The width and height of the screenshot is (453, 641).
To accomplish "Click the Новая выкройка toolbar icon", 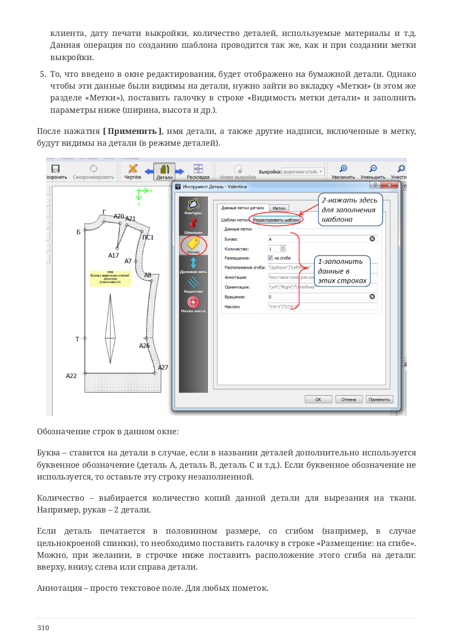I will point(238,171).
